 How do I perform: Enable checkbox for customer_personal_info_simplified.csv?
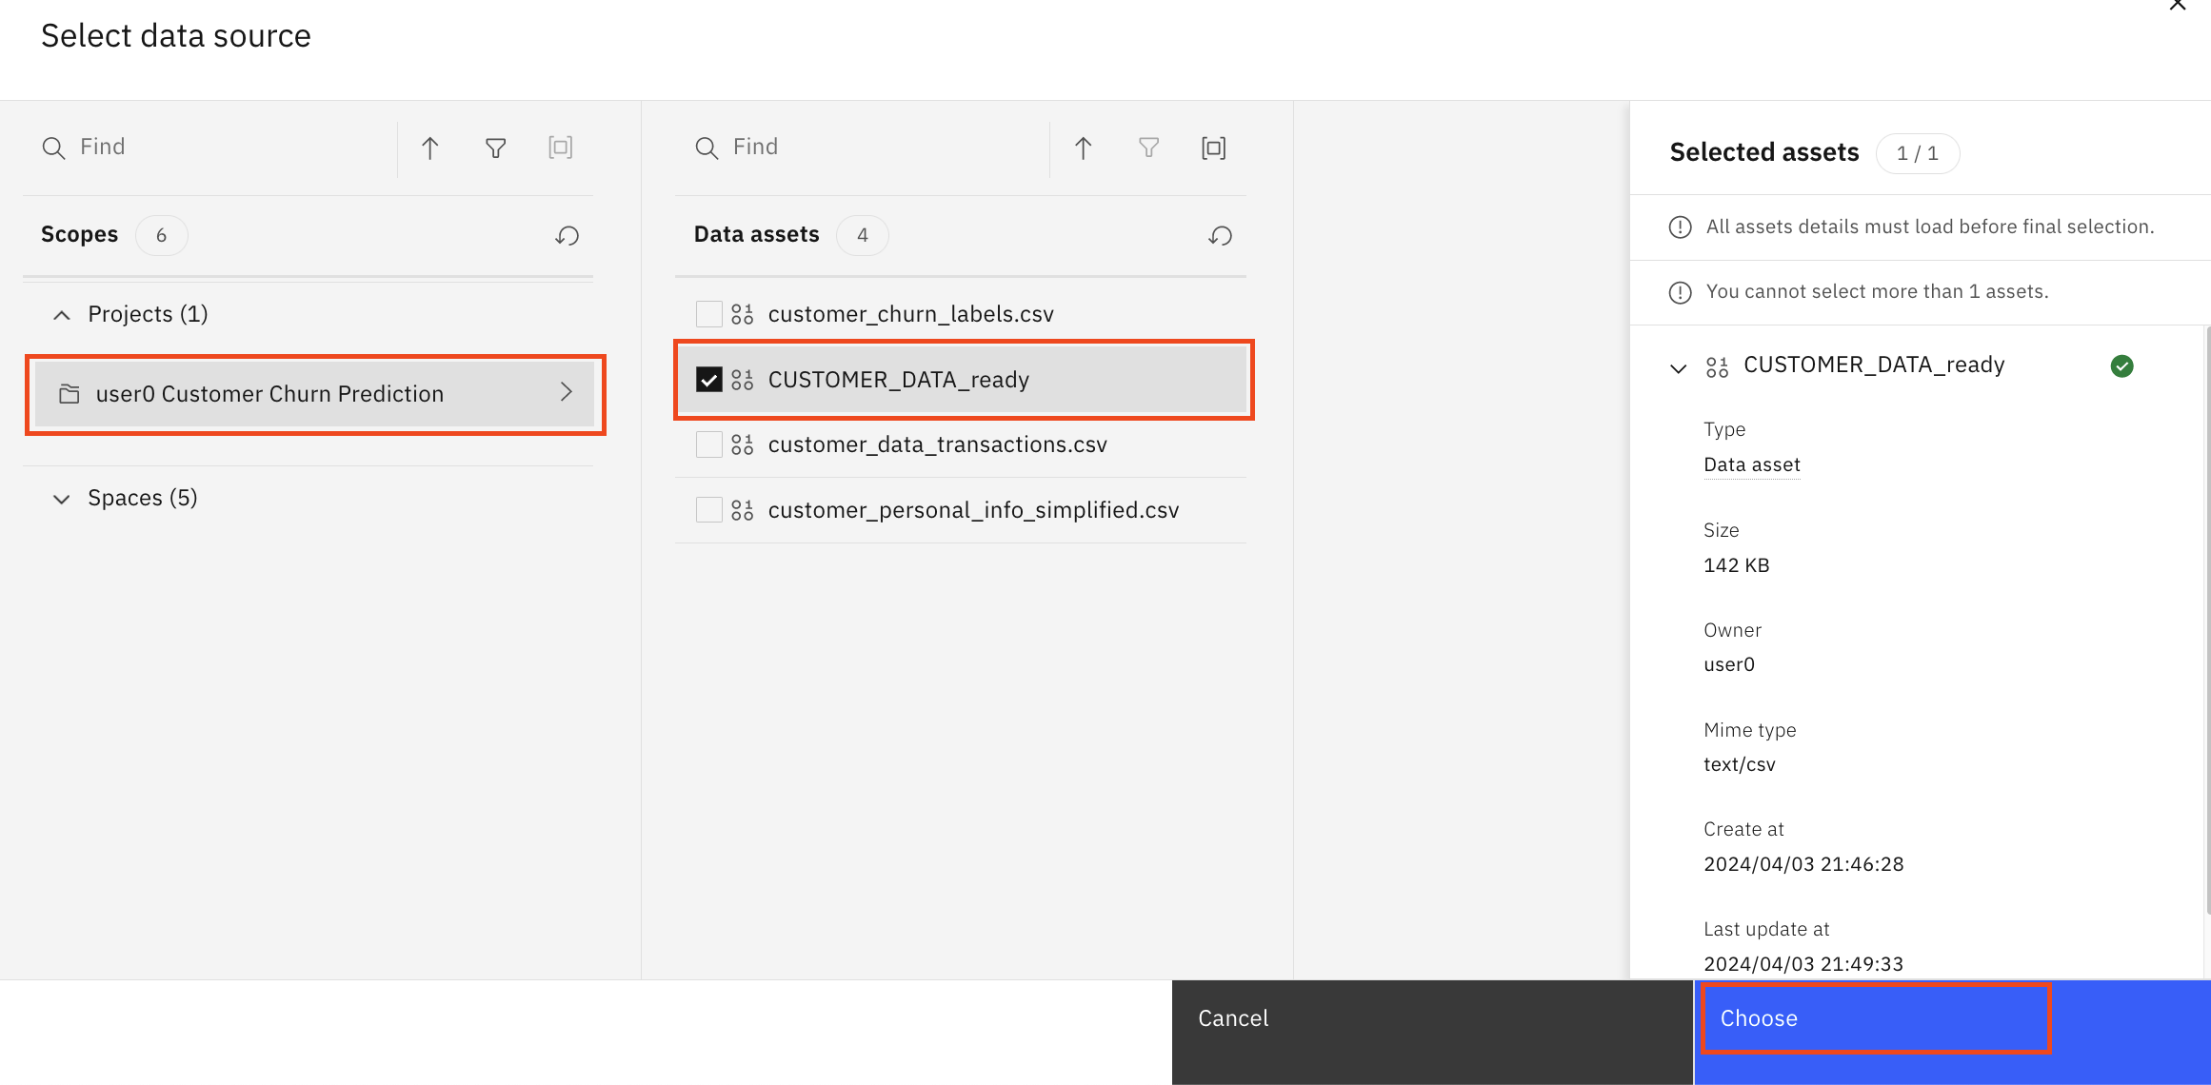click(707, 508)
